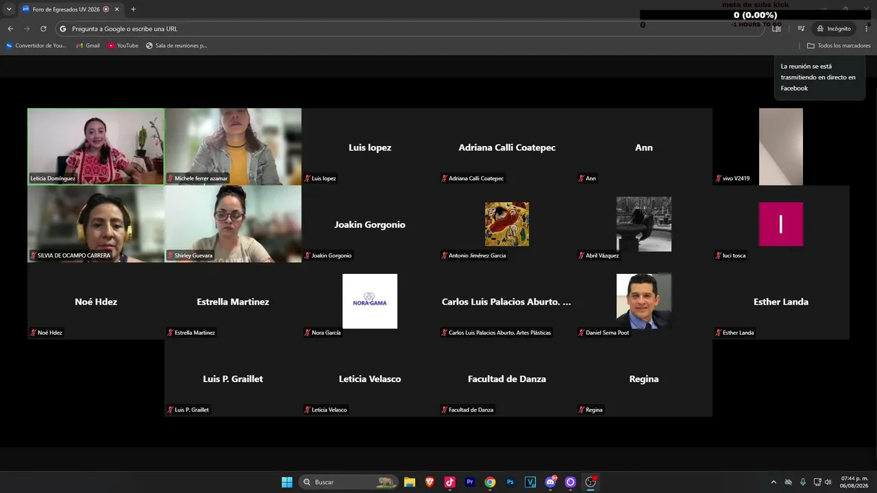The image size is (877, 493).
Task: Click the Carlos Luis Palacios Aburto tile
Action: click(507, 301)
